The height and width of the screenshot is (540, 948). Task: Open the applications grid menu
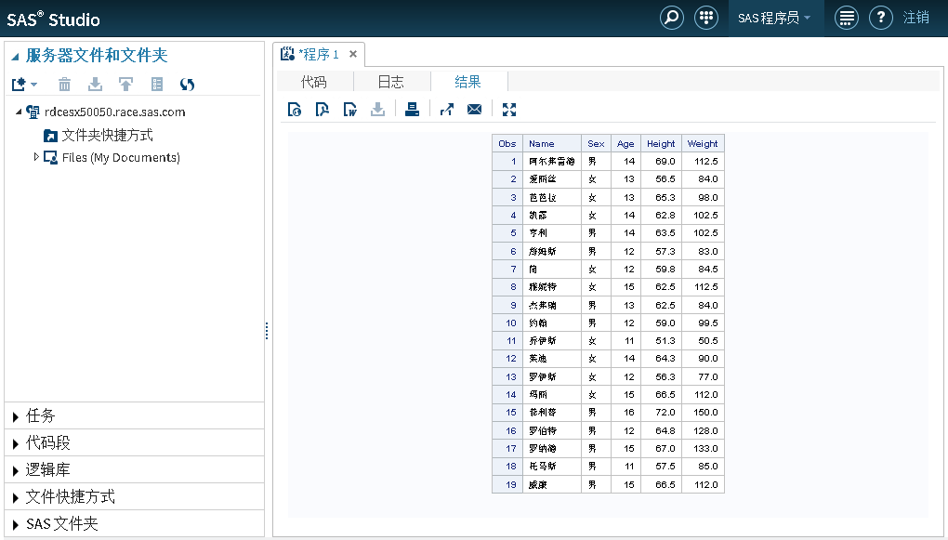point(705,18)
